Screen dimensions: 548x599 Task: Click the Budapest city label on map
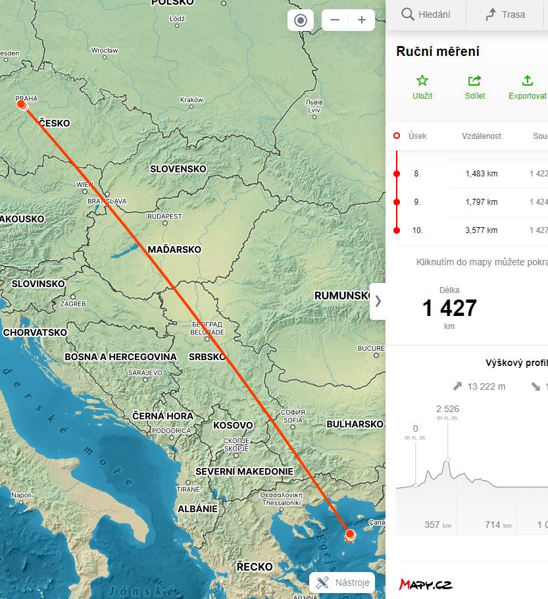coord(164,216)
